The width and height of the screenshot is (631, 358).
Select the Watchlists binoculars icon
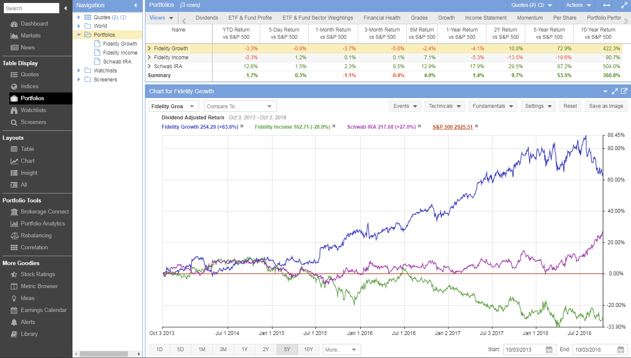tap(14, 110)
